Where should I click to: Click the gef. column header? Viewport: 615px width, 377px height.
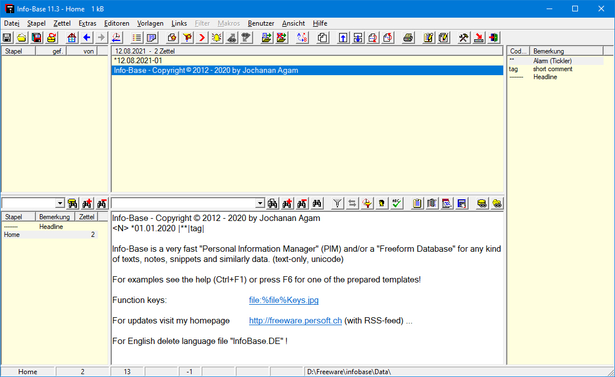point(51,51)
